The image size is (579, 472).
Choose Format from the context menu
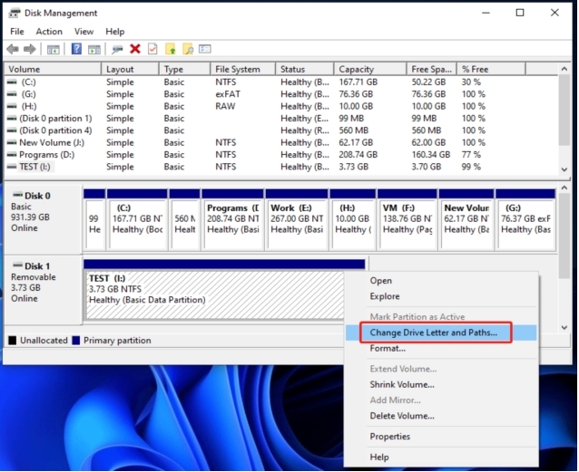click(388, 349)
